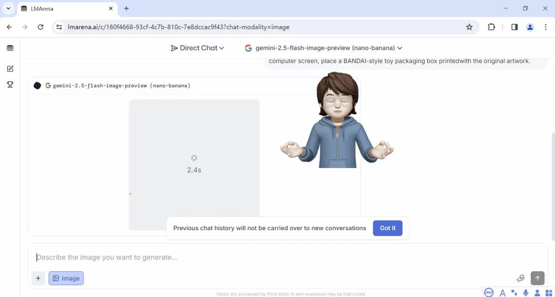This screenshot has width=555, height=297.
Task: Open the leaderboard trophy icon
Action: [x=10, y=84]
